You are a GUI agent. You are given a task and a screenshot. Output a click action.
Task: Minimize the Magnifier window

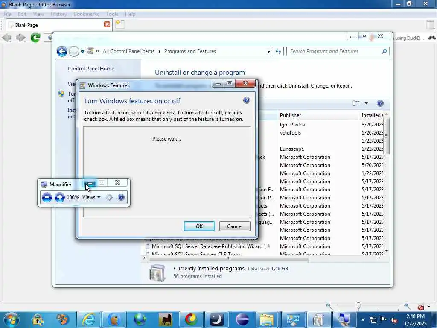tap(90, 183)
